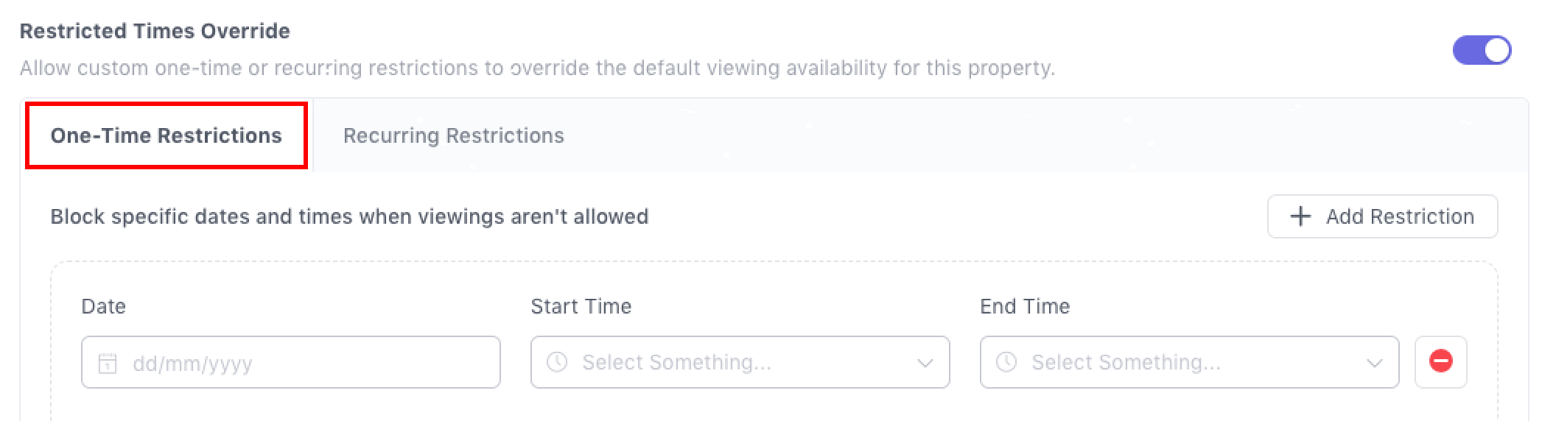Select the One-Time Restrictions tab

pyautogui.click(x=166, y=135)
